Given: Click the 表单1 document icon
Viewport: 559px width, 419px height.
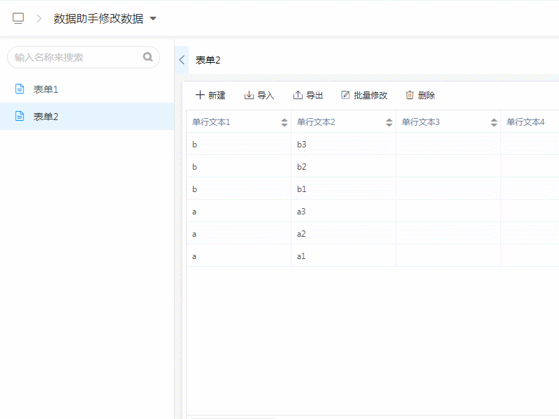Looking at the screenshot, I should tap(20, 89).
